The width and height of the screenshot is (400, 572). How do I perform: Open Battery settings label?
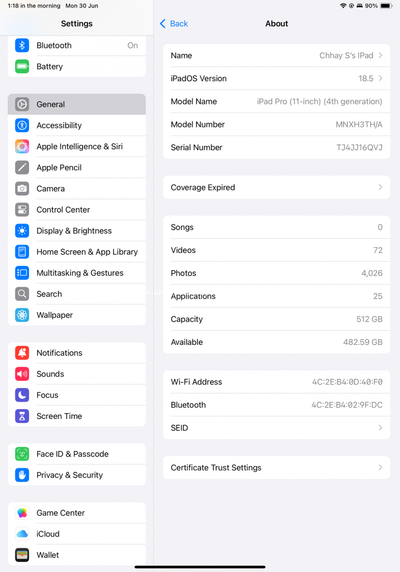point(49,67)
